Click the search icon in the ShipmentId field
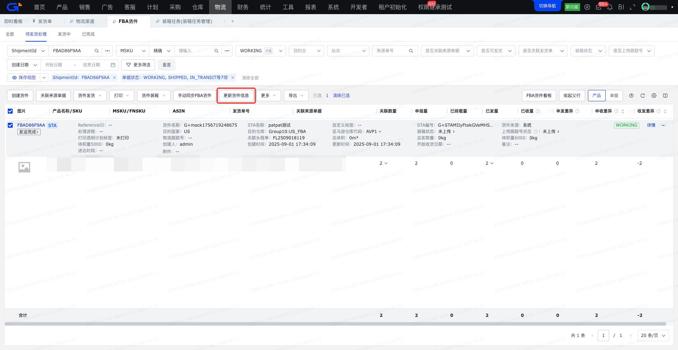 pyautogui.click(x=96, y=51)
